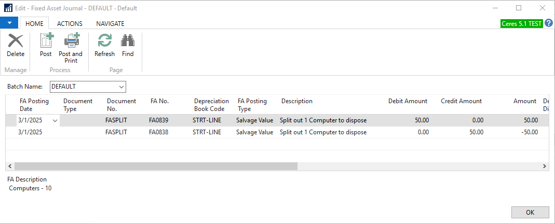Open the blue application menu dropdown
This screenshot has width=555, height=224.
9,23
